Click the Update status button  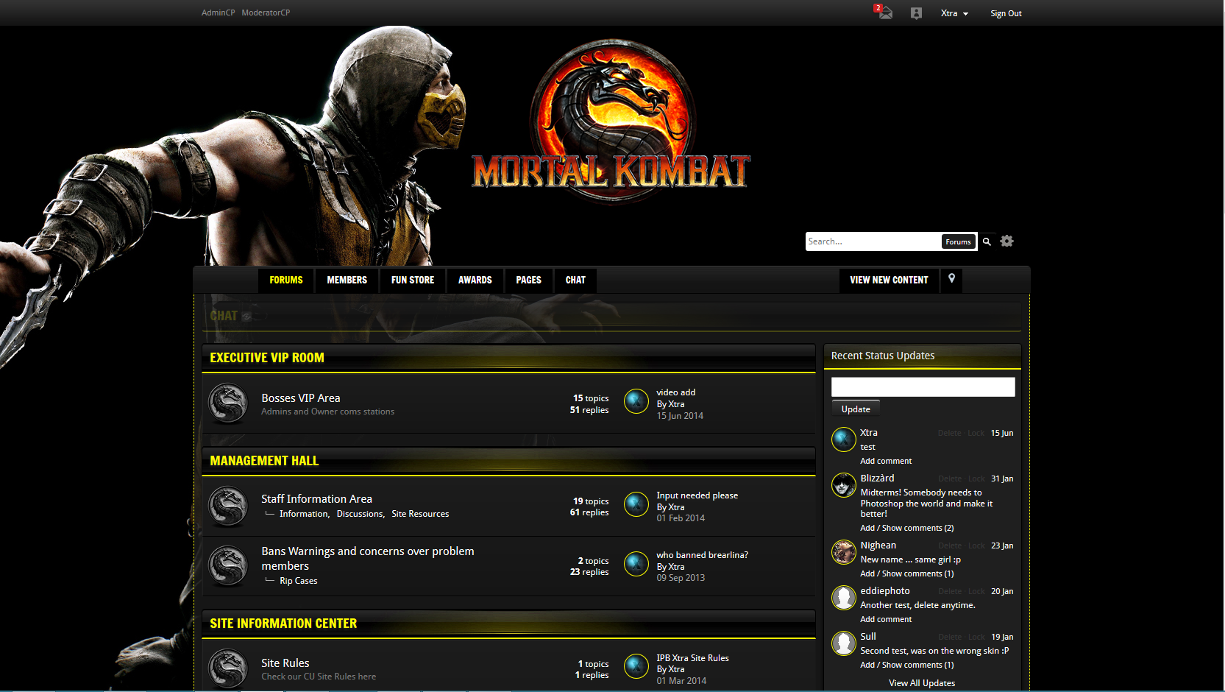click(856, 409)
